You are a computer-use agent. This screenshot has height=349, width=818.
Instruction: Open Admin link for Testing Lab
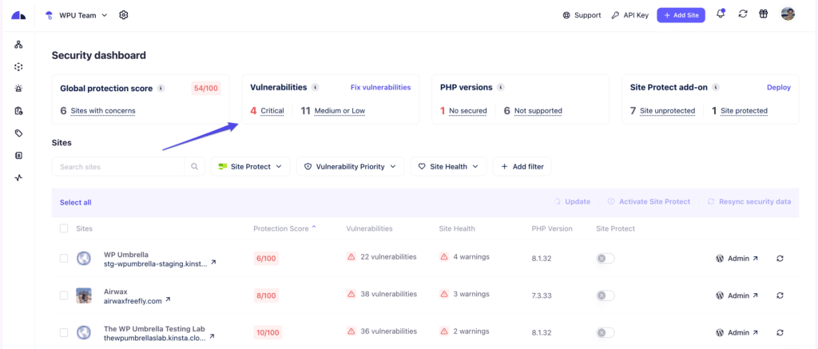(x=737, y=332)
